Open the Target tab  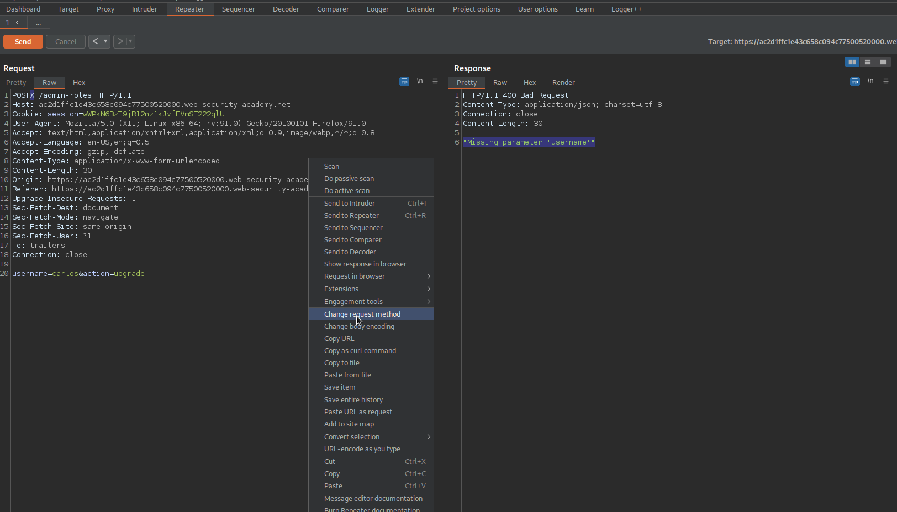click(68, 9)
